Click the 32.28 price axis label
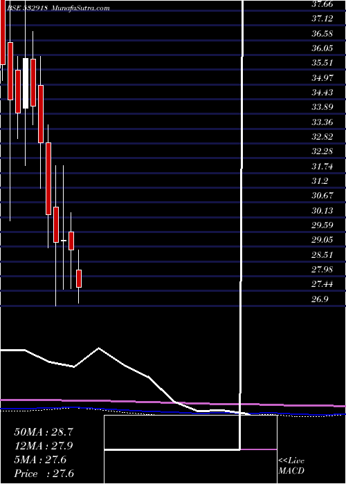The height and width of the screenshot is (484, 346). (322, 151)
